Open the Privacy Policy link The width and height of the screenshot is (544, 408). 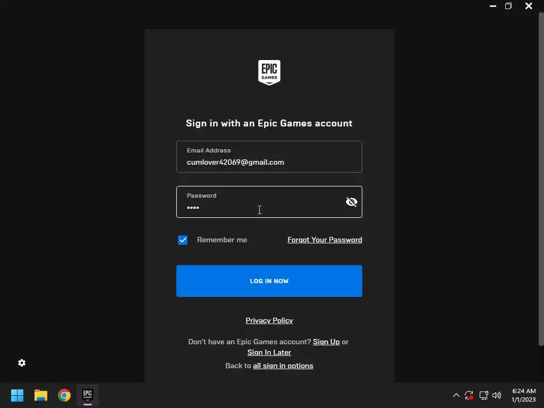point(269,320)
